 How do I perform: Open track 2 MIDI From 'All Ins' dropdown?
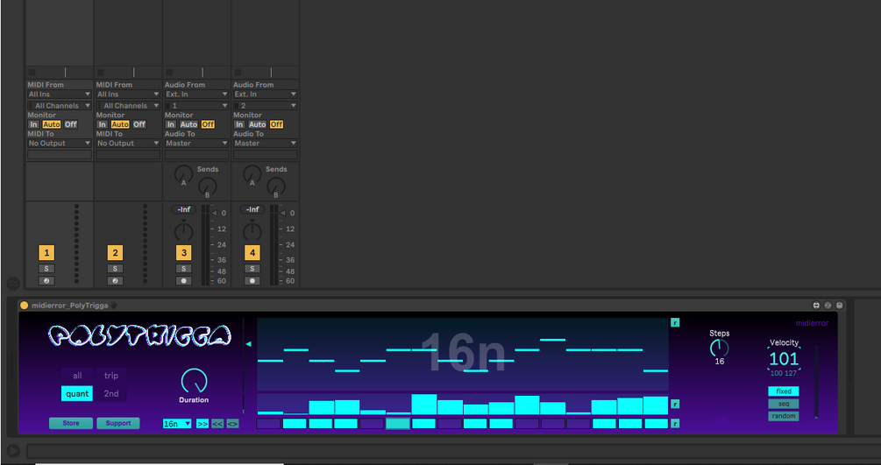point(128,95)
